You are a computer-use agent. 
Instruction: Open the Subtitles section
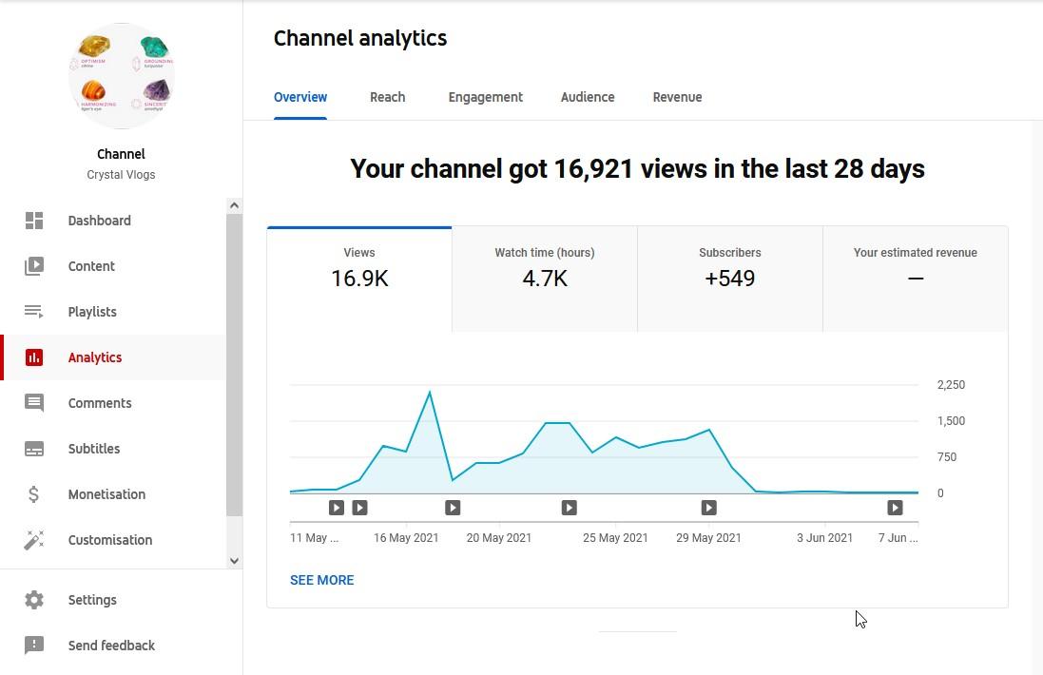click(94, 449)
